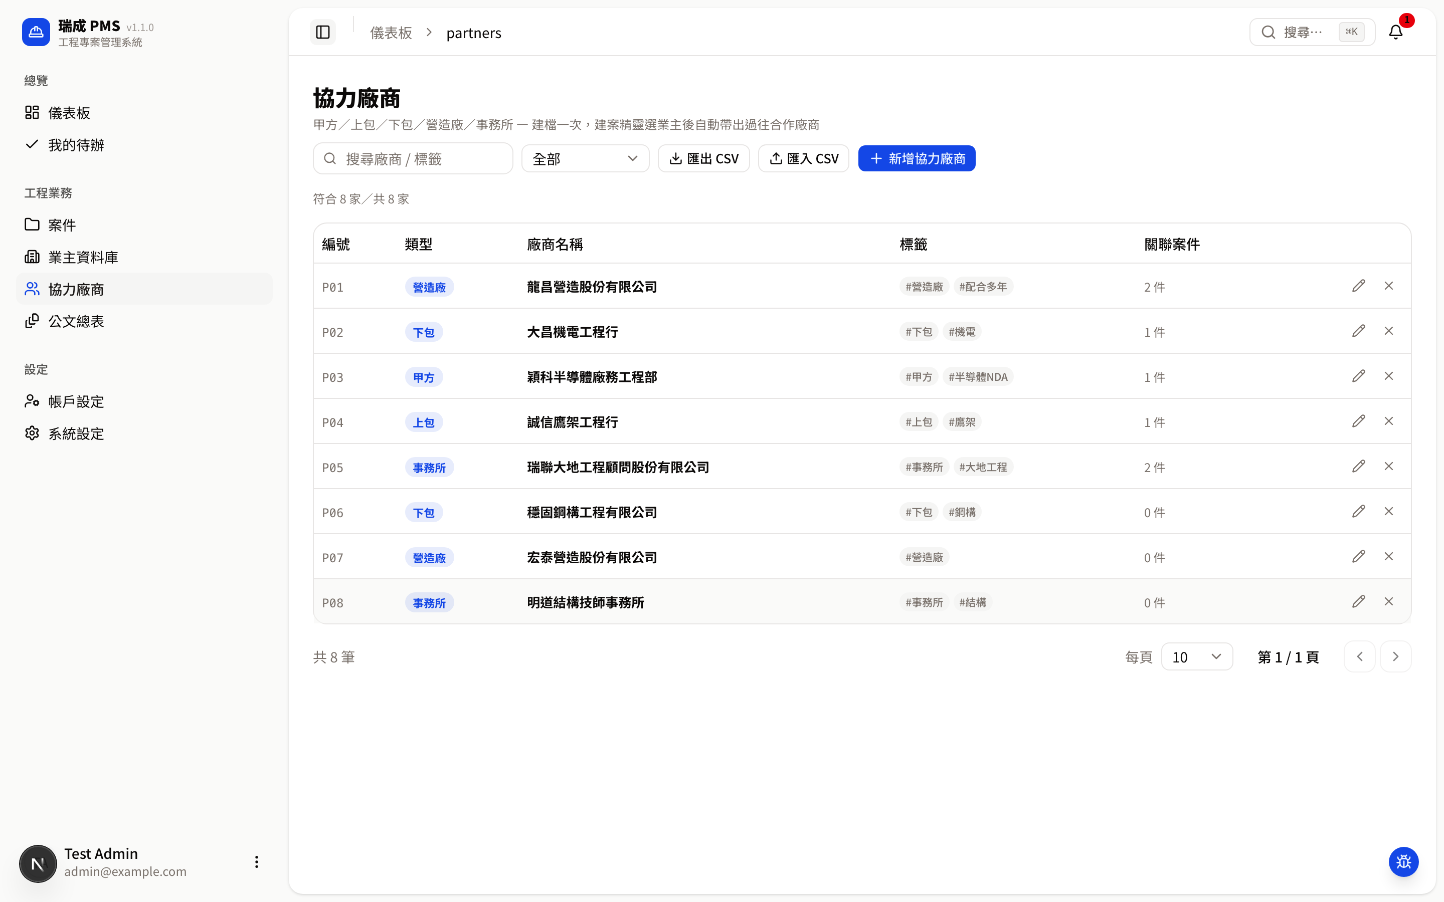This screenshot has height=902, width=1444.
Task: Open 案件 in the sidebar
Action: 144,225
